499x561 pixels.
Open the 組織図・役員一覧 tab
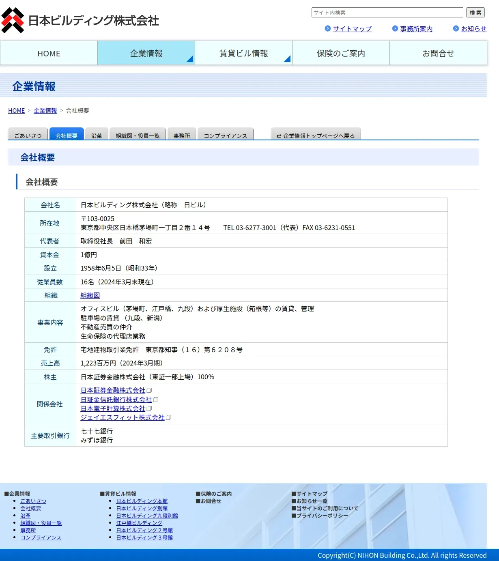tap(138, 134)
